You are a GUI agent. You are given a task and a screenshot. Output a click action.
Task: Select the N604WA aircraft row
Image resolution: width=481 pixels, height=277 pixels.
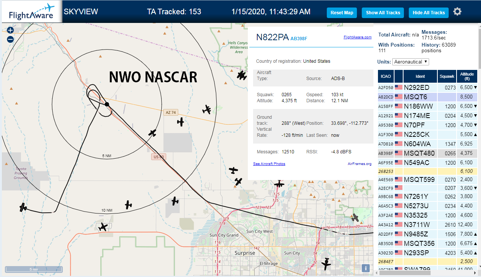pos(428,144)
